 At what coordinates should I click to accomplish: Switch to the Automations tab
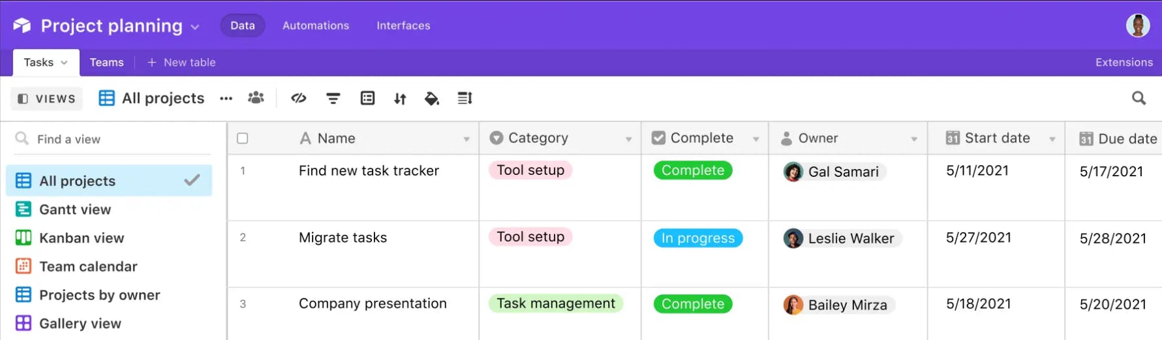(x=316, y=25)
